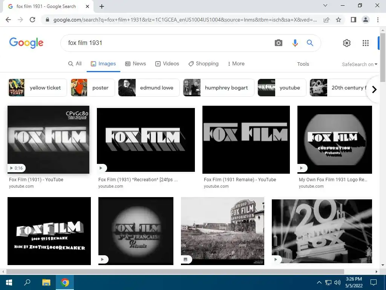Screen dimensions: 386x290
Task: Click scrollbar down arrow
Action: tap(383, 265)
